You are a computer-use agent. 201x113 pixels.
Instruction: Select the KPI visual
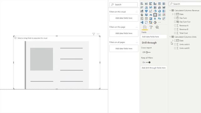[x=164, y=15]
